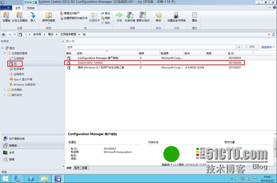Click Distribute Content (分发内容) icon
The width and height of the screenshot is (277, 183).
130,17
